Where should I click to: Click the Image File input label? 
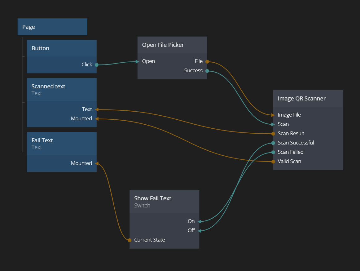tap(289, 115)
